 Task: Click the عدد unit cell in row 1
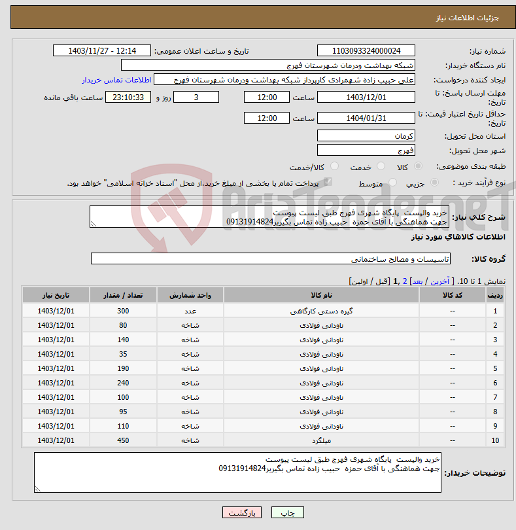pyautogui.click(x=190, y=311)
